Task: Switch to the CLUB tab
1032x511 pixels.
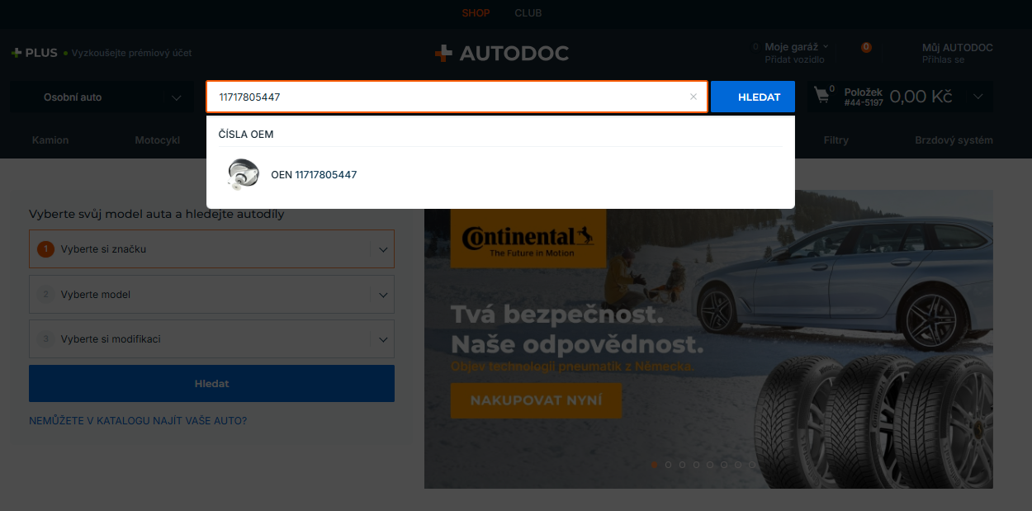Action: pos(528,13)
